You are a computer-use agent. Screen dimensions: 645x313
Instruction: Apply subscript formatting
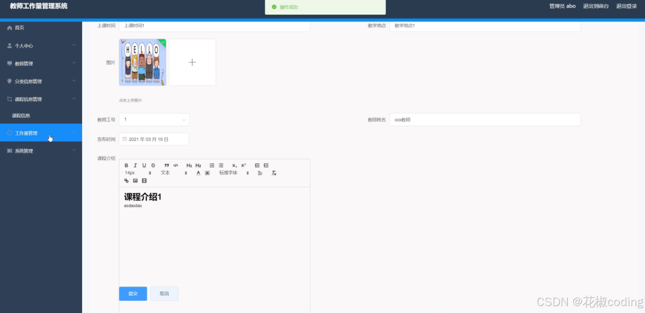235,165
